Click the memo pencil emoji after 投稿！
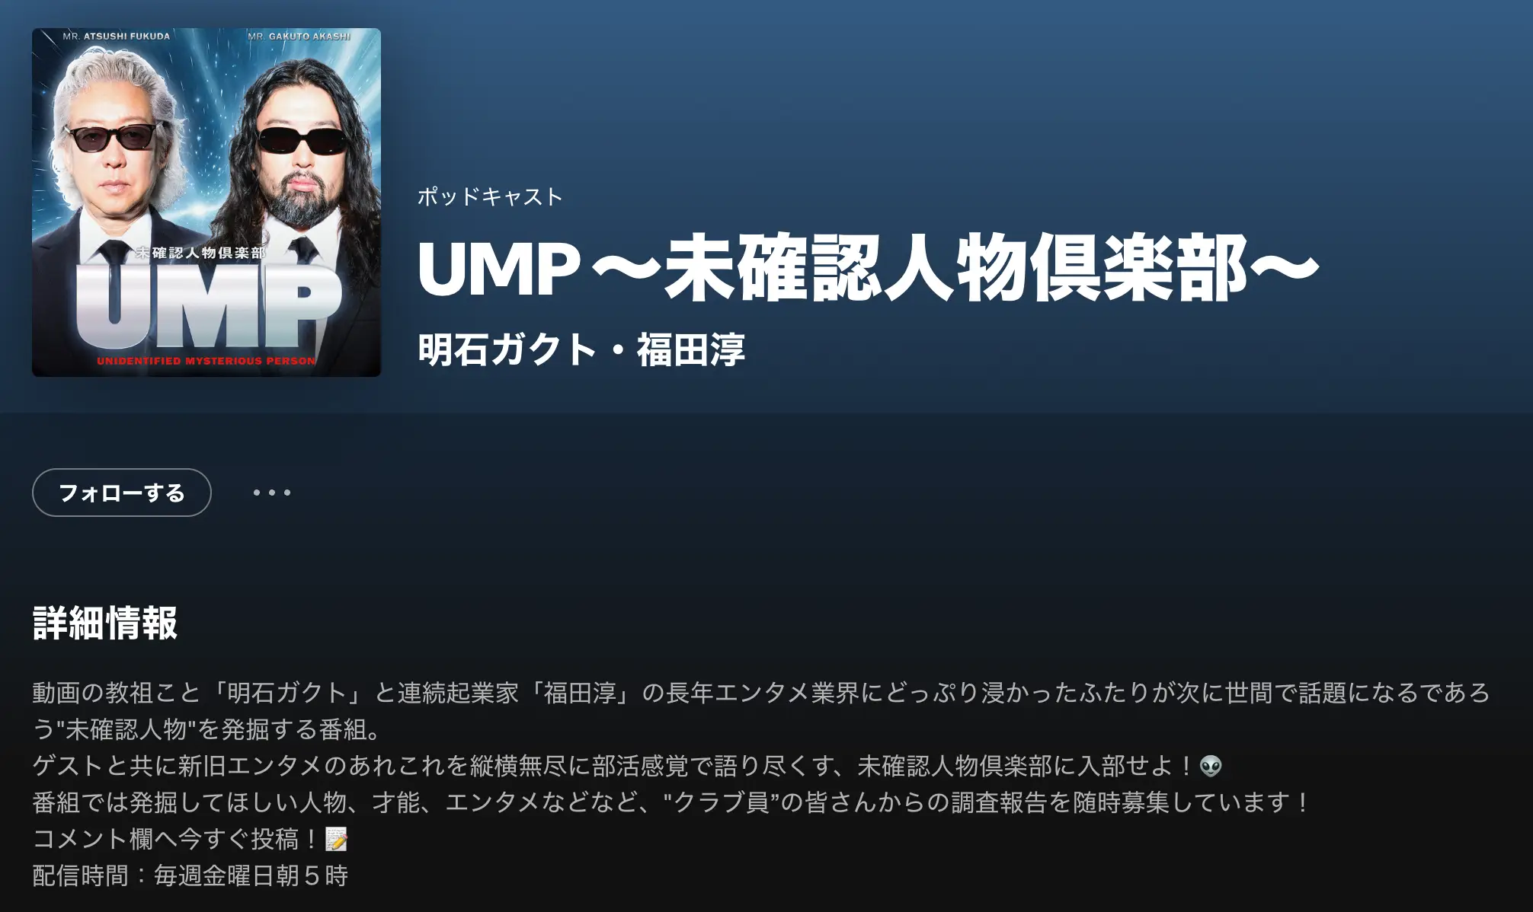Image resolution: width=1533 pixels, height=912 pixels. [336, 839]
